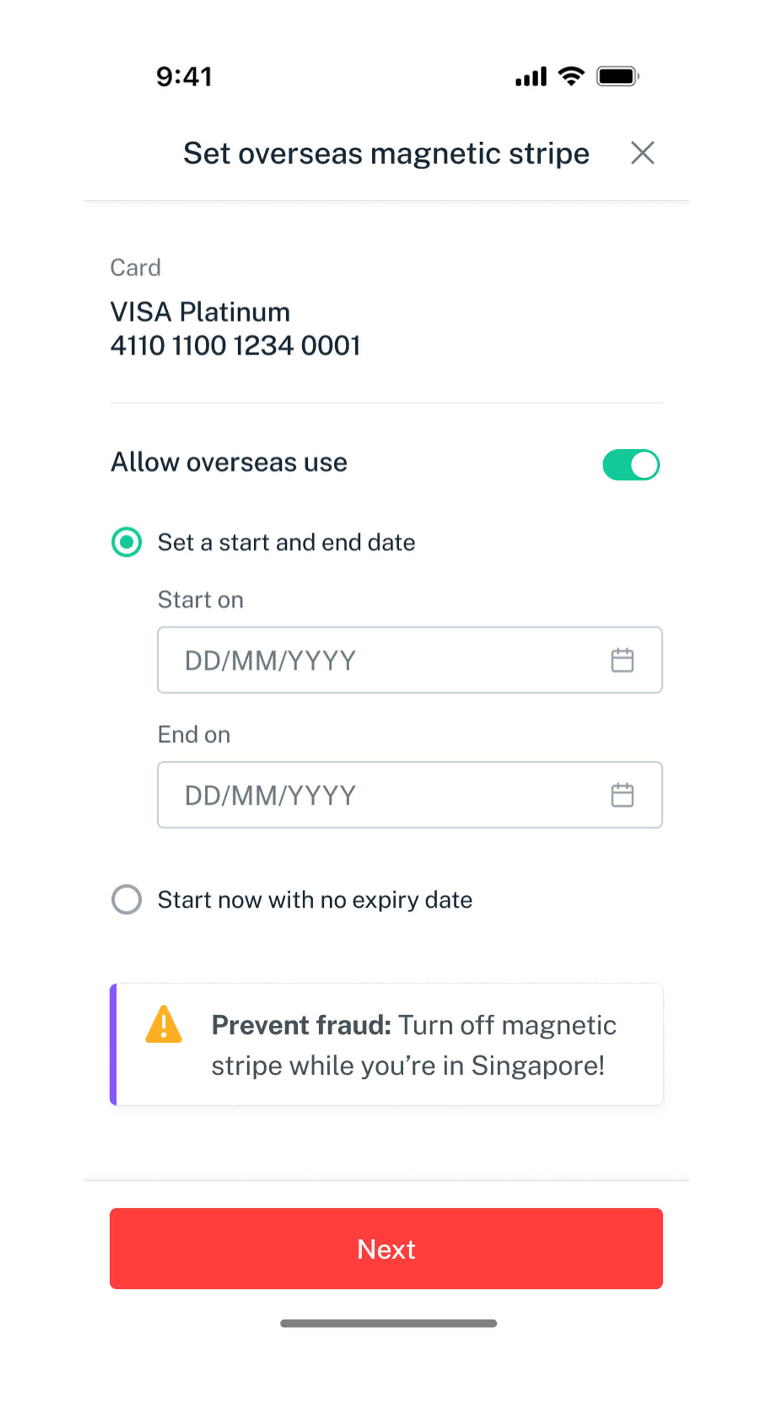Tap the Set overseas magnetic stripe title

[386, 153]
